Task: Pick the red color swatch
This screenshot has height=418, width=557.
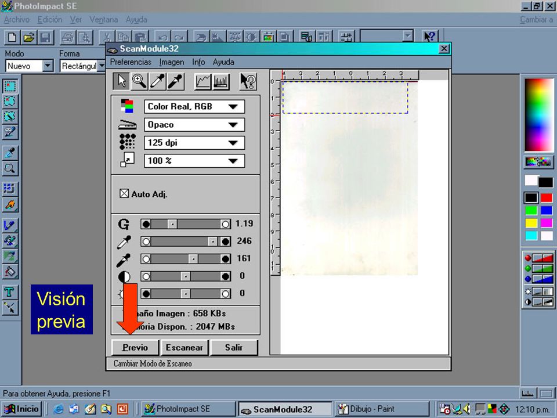Action: pos(547,198)
